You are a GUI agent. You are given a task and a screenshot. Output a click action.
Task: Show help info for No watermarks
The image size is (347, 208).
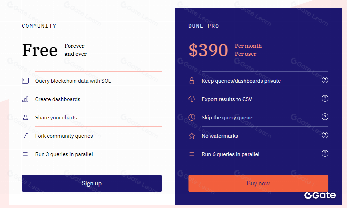(x=325, y=135)
